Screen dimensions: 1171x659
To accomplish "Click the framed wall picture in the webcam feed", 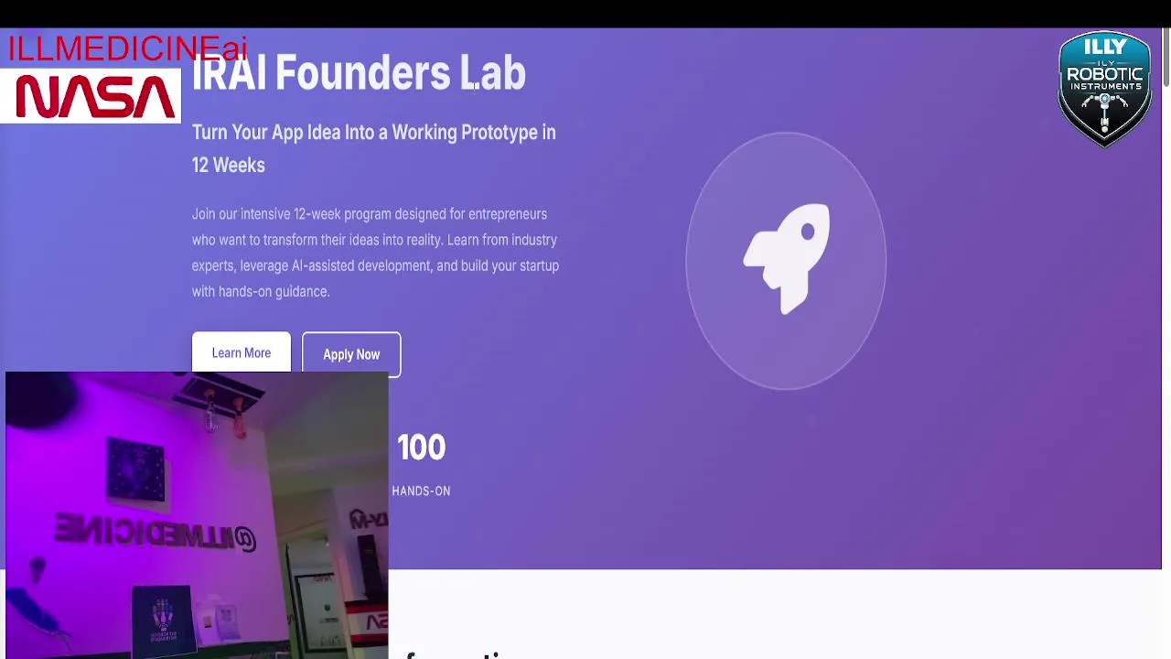I will (136, 470).
